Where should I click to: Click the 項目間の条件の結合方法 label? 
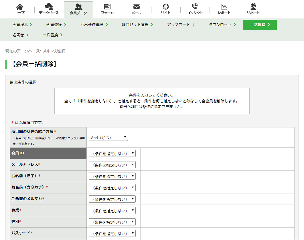coord(33,132)
